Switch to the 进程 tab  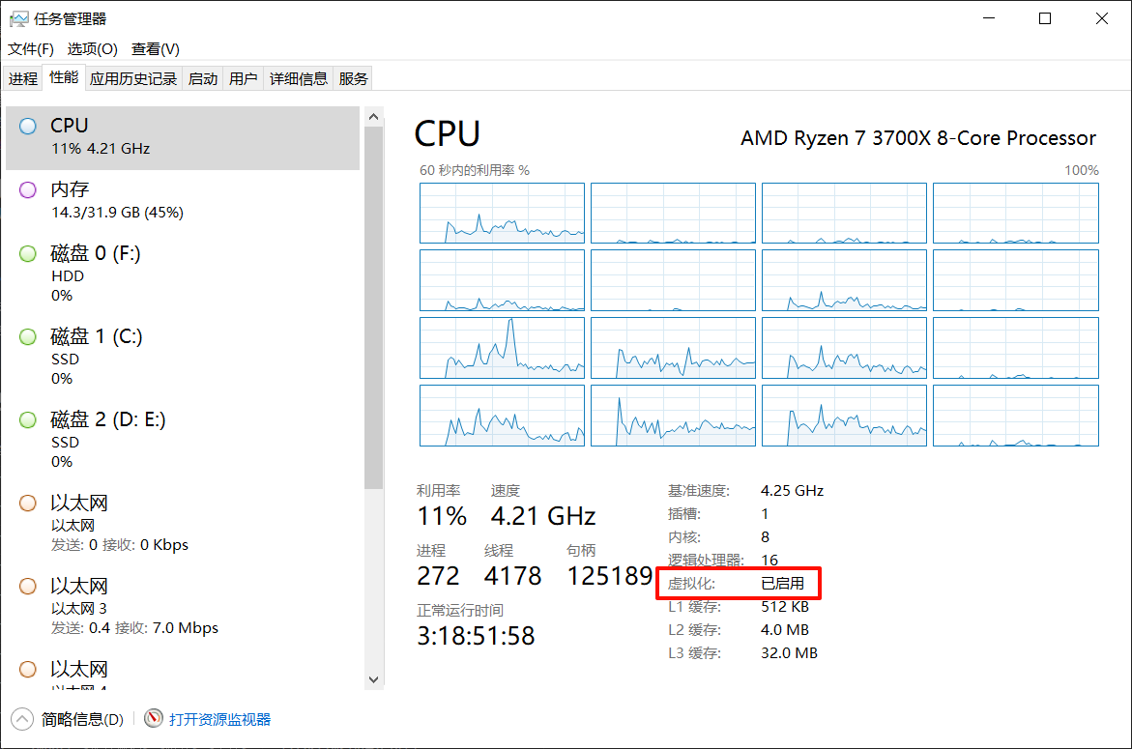(22, 79)
